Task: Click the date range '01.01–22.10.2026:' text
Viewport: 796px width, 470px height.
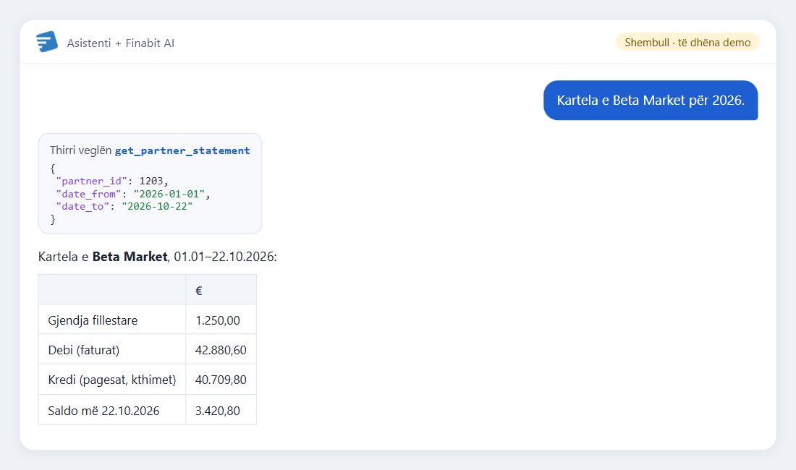Action: [x=225, y=257]
